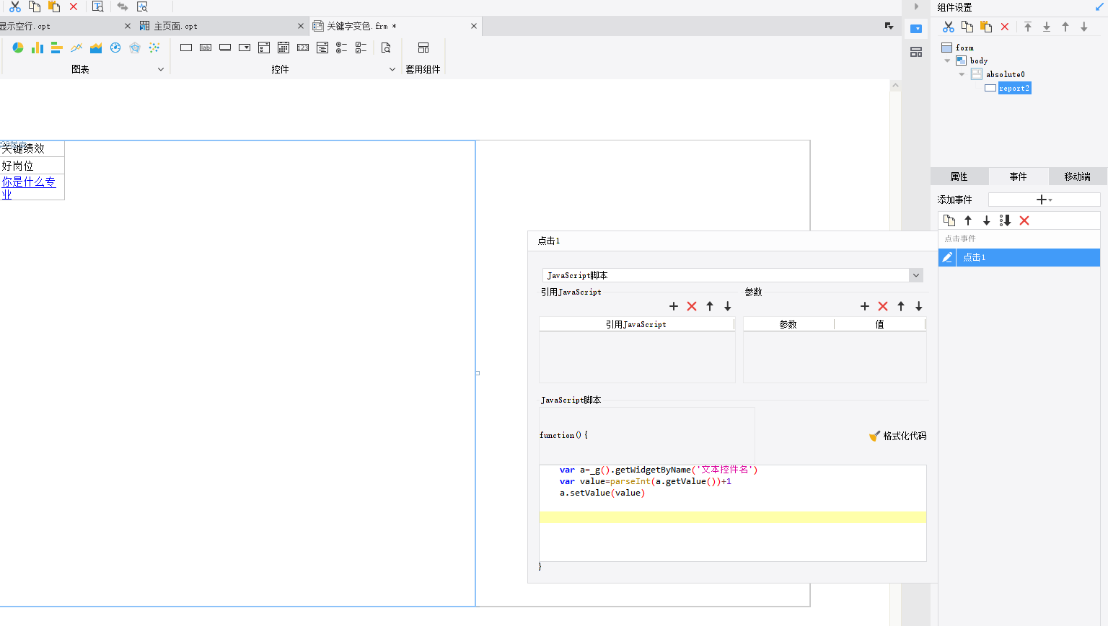Click the preview widget icon with magnifier
The image size is (1108, 626).
[x=386, y=48]
